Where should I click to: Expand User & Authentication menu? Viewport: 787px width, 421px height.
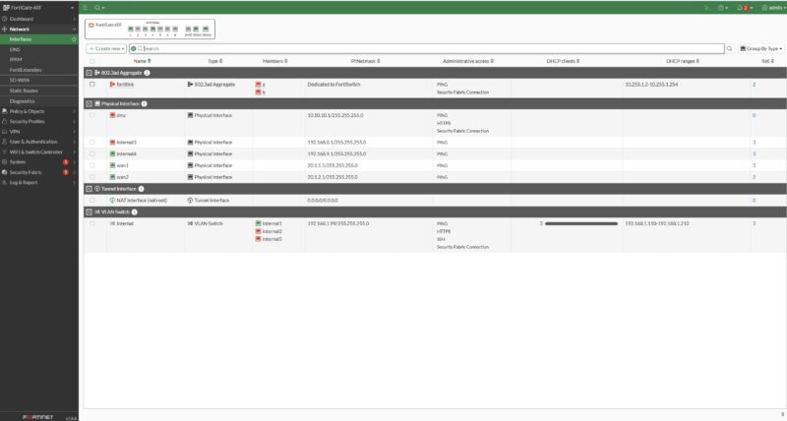[x=39, y=142]
